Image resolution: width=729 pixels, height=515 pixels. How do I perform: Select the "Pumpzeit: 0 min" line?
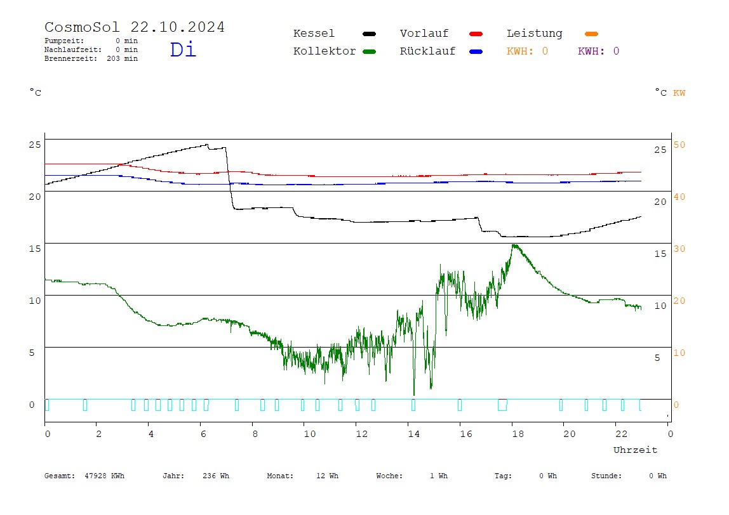[91, 41]
